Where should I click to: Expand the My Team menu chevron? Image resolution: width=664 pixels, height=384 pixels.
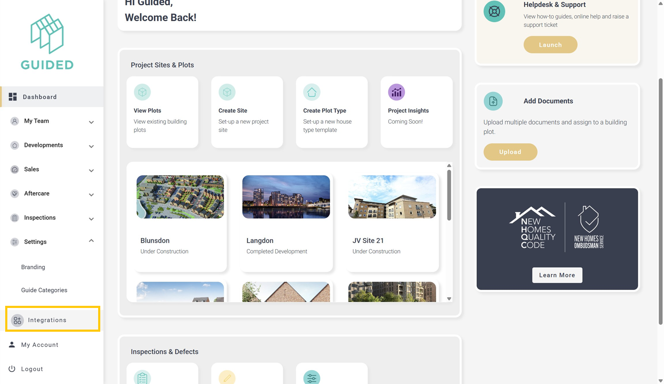91,122
